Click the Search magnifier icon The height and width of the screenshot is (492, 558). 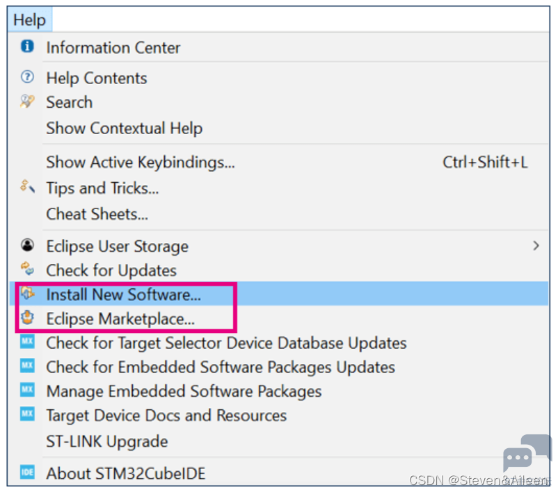(x=27, y=101)
